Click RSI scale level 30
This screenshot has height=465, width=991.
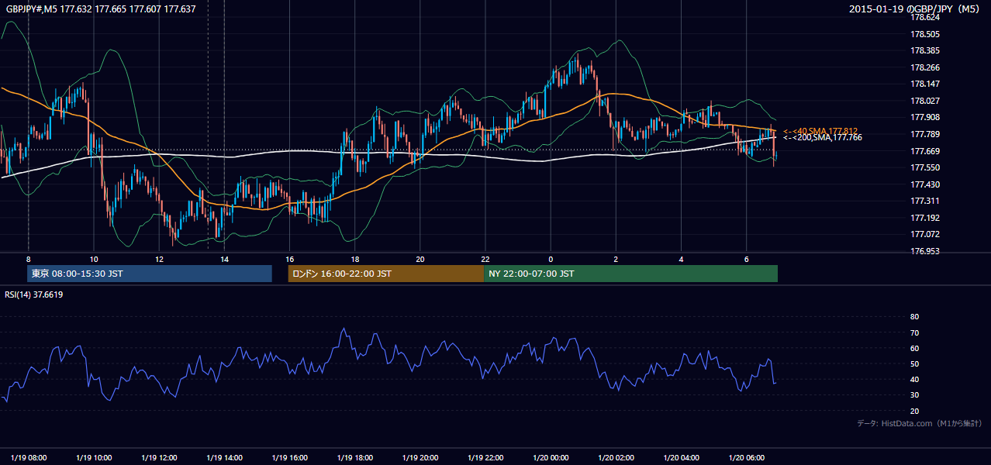click(x=915, y=395)
